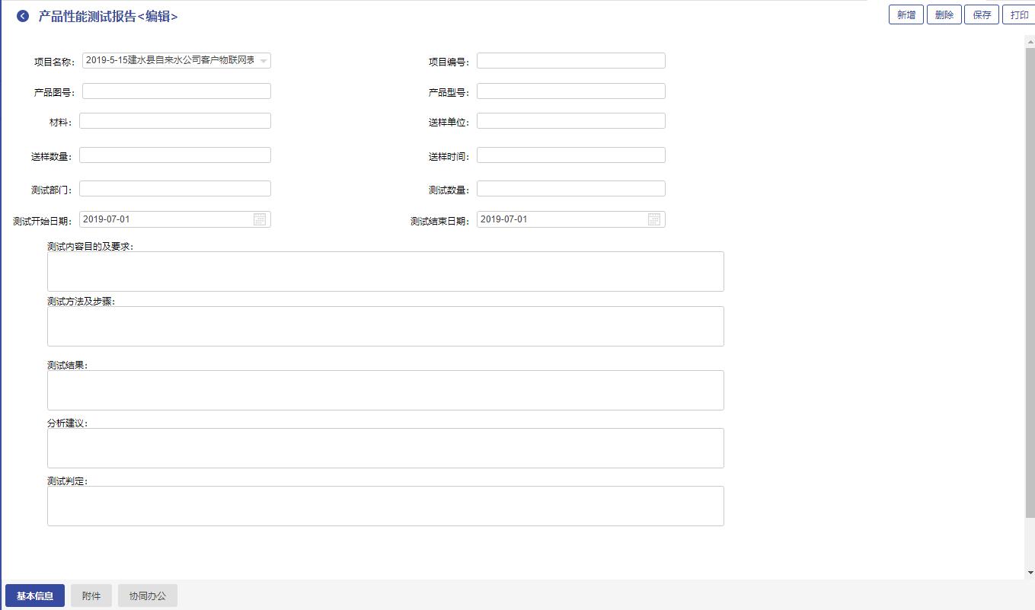Click the scrollbar down arrow
This screenshot has height=610, width=1035.
pos(1030,572)
